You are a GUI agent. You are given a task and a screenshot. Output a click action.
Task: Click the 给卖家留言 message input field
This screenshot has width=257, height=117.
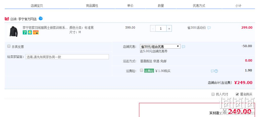(67, 57)
